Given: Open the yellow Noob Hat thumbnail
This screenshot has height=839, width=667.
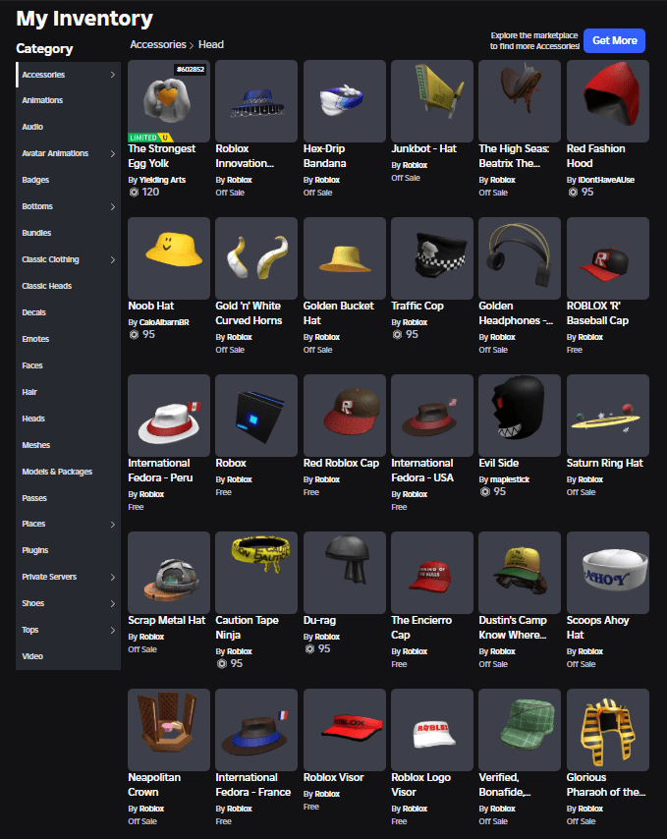Looking at the screenshot, I should 169,258.
